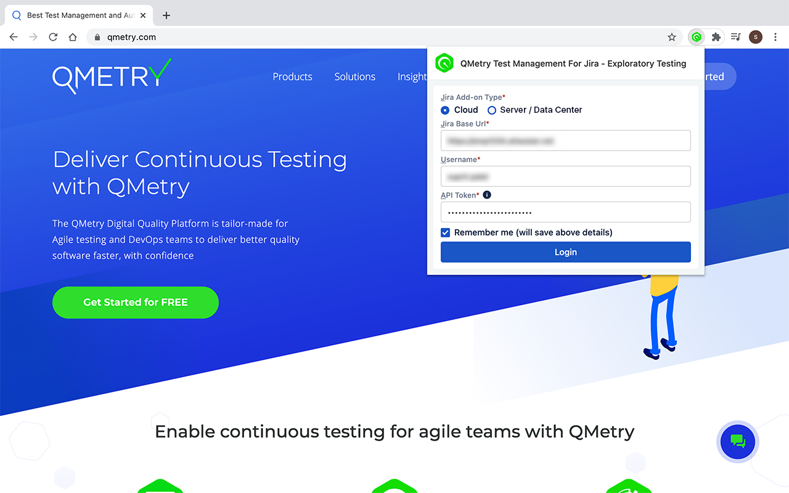
Task: Click the browser forward arrow
Action: [x=33, y=37]
